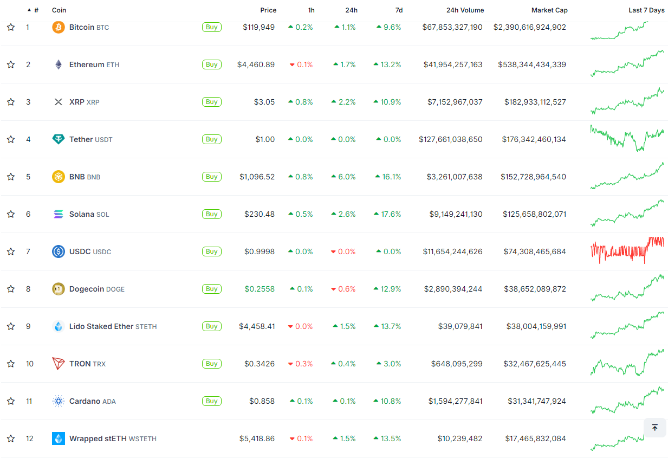Click the Dogecoin logo icon
Viewport: 668px width, 458px height.
[x=58, y=289]
